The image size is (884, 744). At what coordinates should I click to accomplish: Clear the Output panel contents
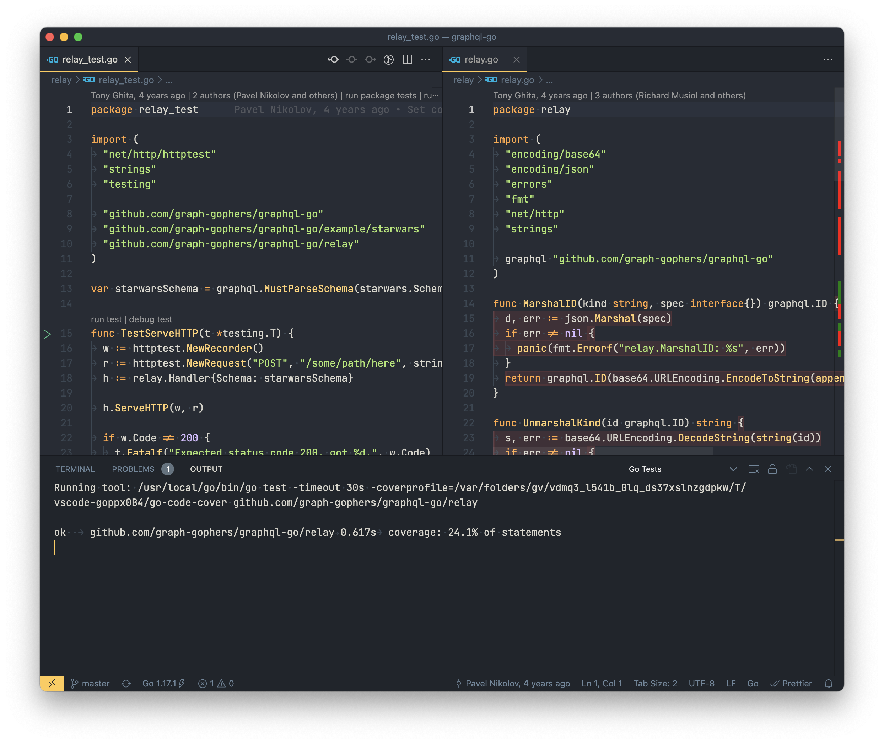[x=753, y=469]
